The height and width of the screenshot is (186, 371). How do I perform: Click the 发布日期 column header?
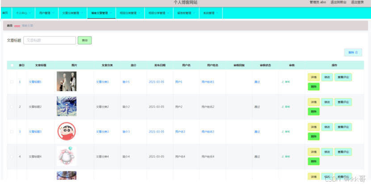click(160, 65)
